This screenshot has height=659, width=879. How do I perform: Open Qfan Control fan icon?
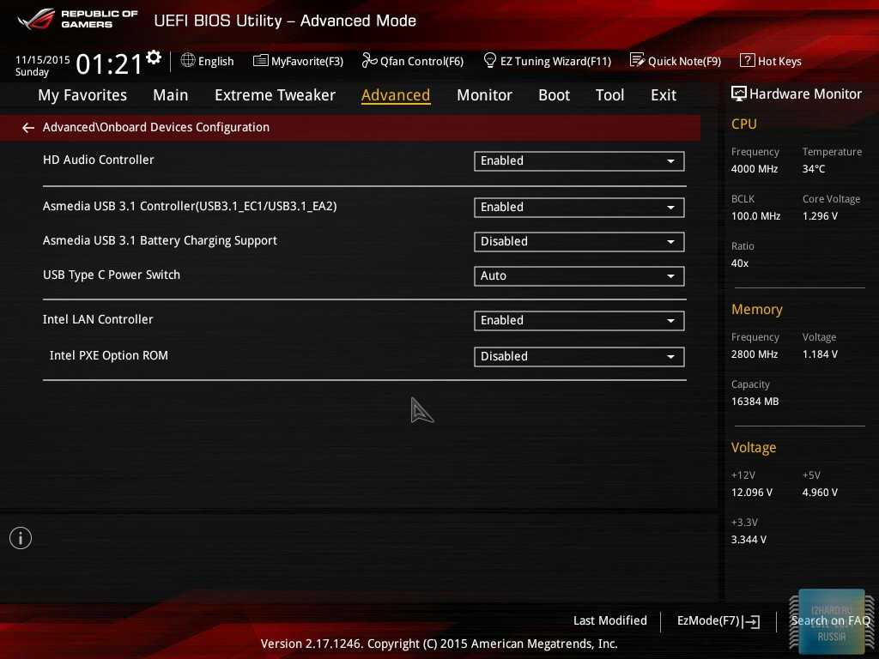pyautogui.click(x=369, y=61)
